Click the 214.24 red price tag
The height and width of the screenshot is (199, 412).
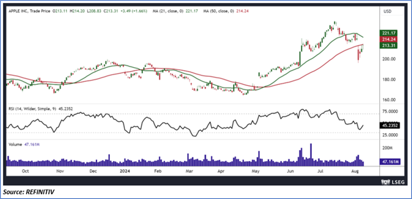click(388, 39)
